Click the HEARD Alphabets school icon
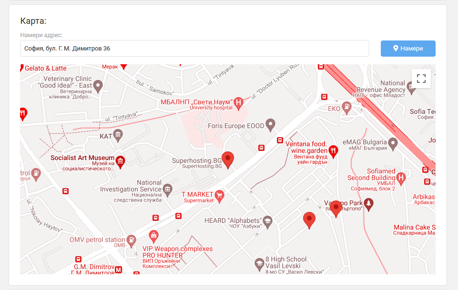This screenshot has width=458, height=290. click(267, 222)
